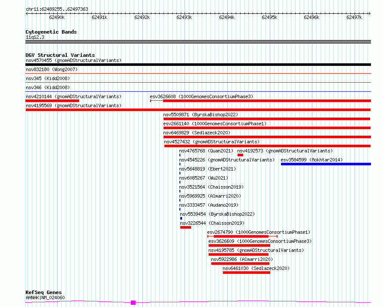The height and width of the screenshot is (307, 383).
Task: Open variant nsv4527432 label
Action: pyautogui.click(x=212, y=142)
